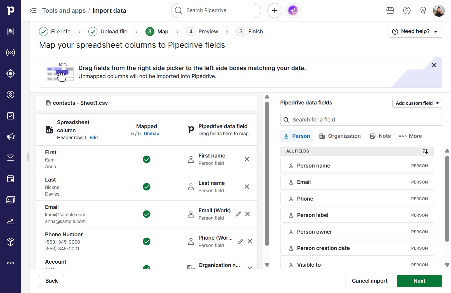Screen dimensions: 451x293
Task: Jump to the Finish step
Action: click(250, 32)
